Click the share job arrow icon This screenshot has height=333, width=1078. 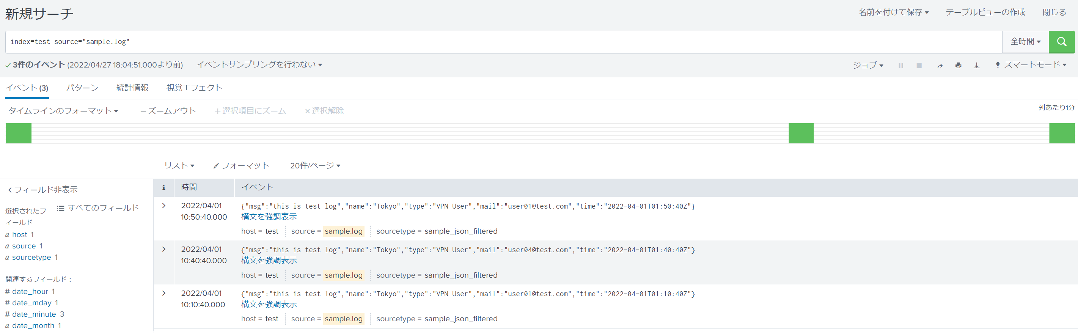click(x=940, y=66)
